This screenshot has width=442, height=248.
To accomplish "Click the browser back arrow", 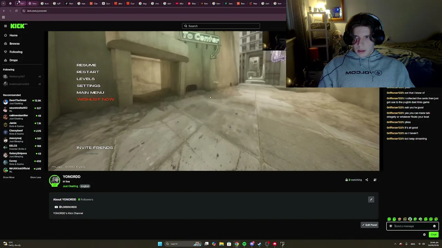I will point(4,11).
